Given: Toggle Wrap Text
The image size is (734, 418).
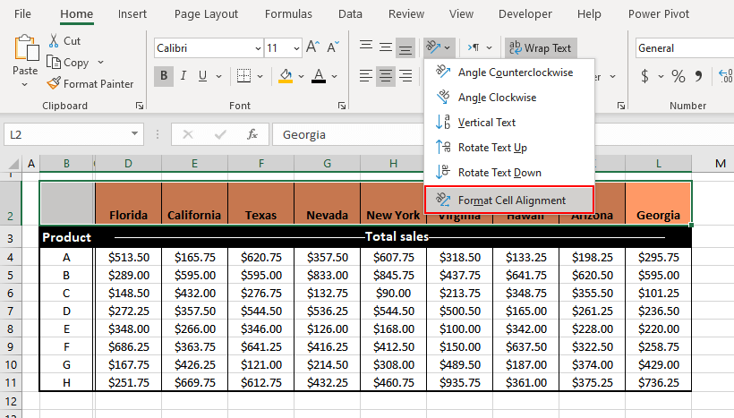Looking at the screenshot, I should (540, 47).
